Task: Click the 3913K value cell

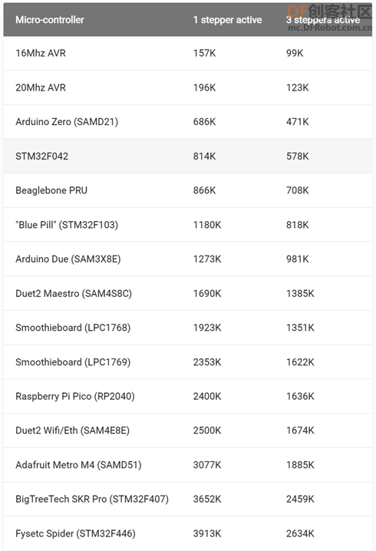Action: [x=207, y=533]
